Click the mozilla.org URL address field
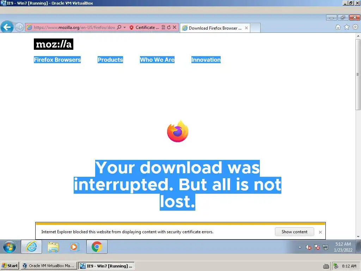This screenshot has height=271, width=361. [x=74, y=28]
